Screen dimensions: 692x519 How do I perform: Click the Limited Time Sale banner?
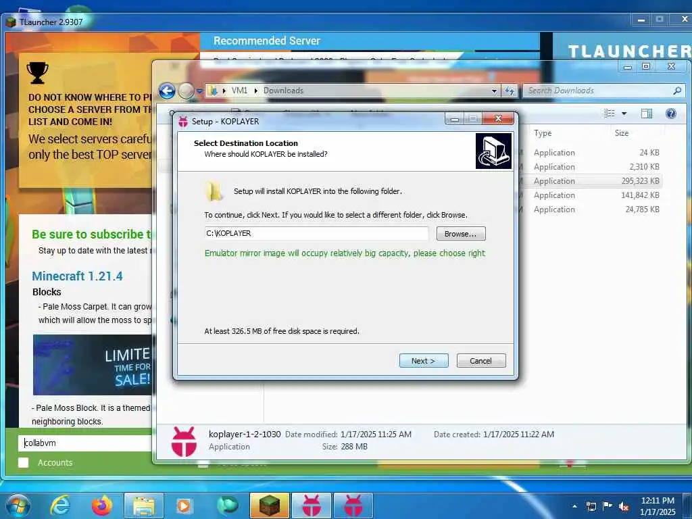coord(92,365)
